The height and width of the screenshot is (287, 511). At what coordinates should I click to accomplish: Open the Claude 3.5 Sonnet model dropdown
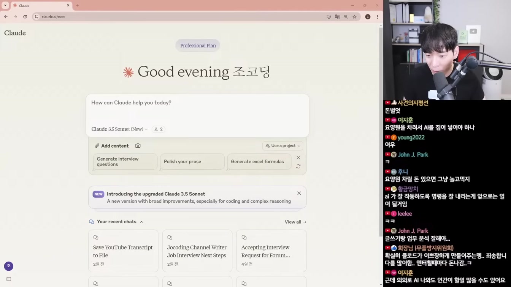[x=119, y=129]
